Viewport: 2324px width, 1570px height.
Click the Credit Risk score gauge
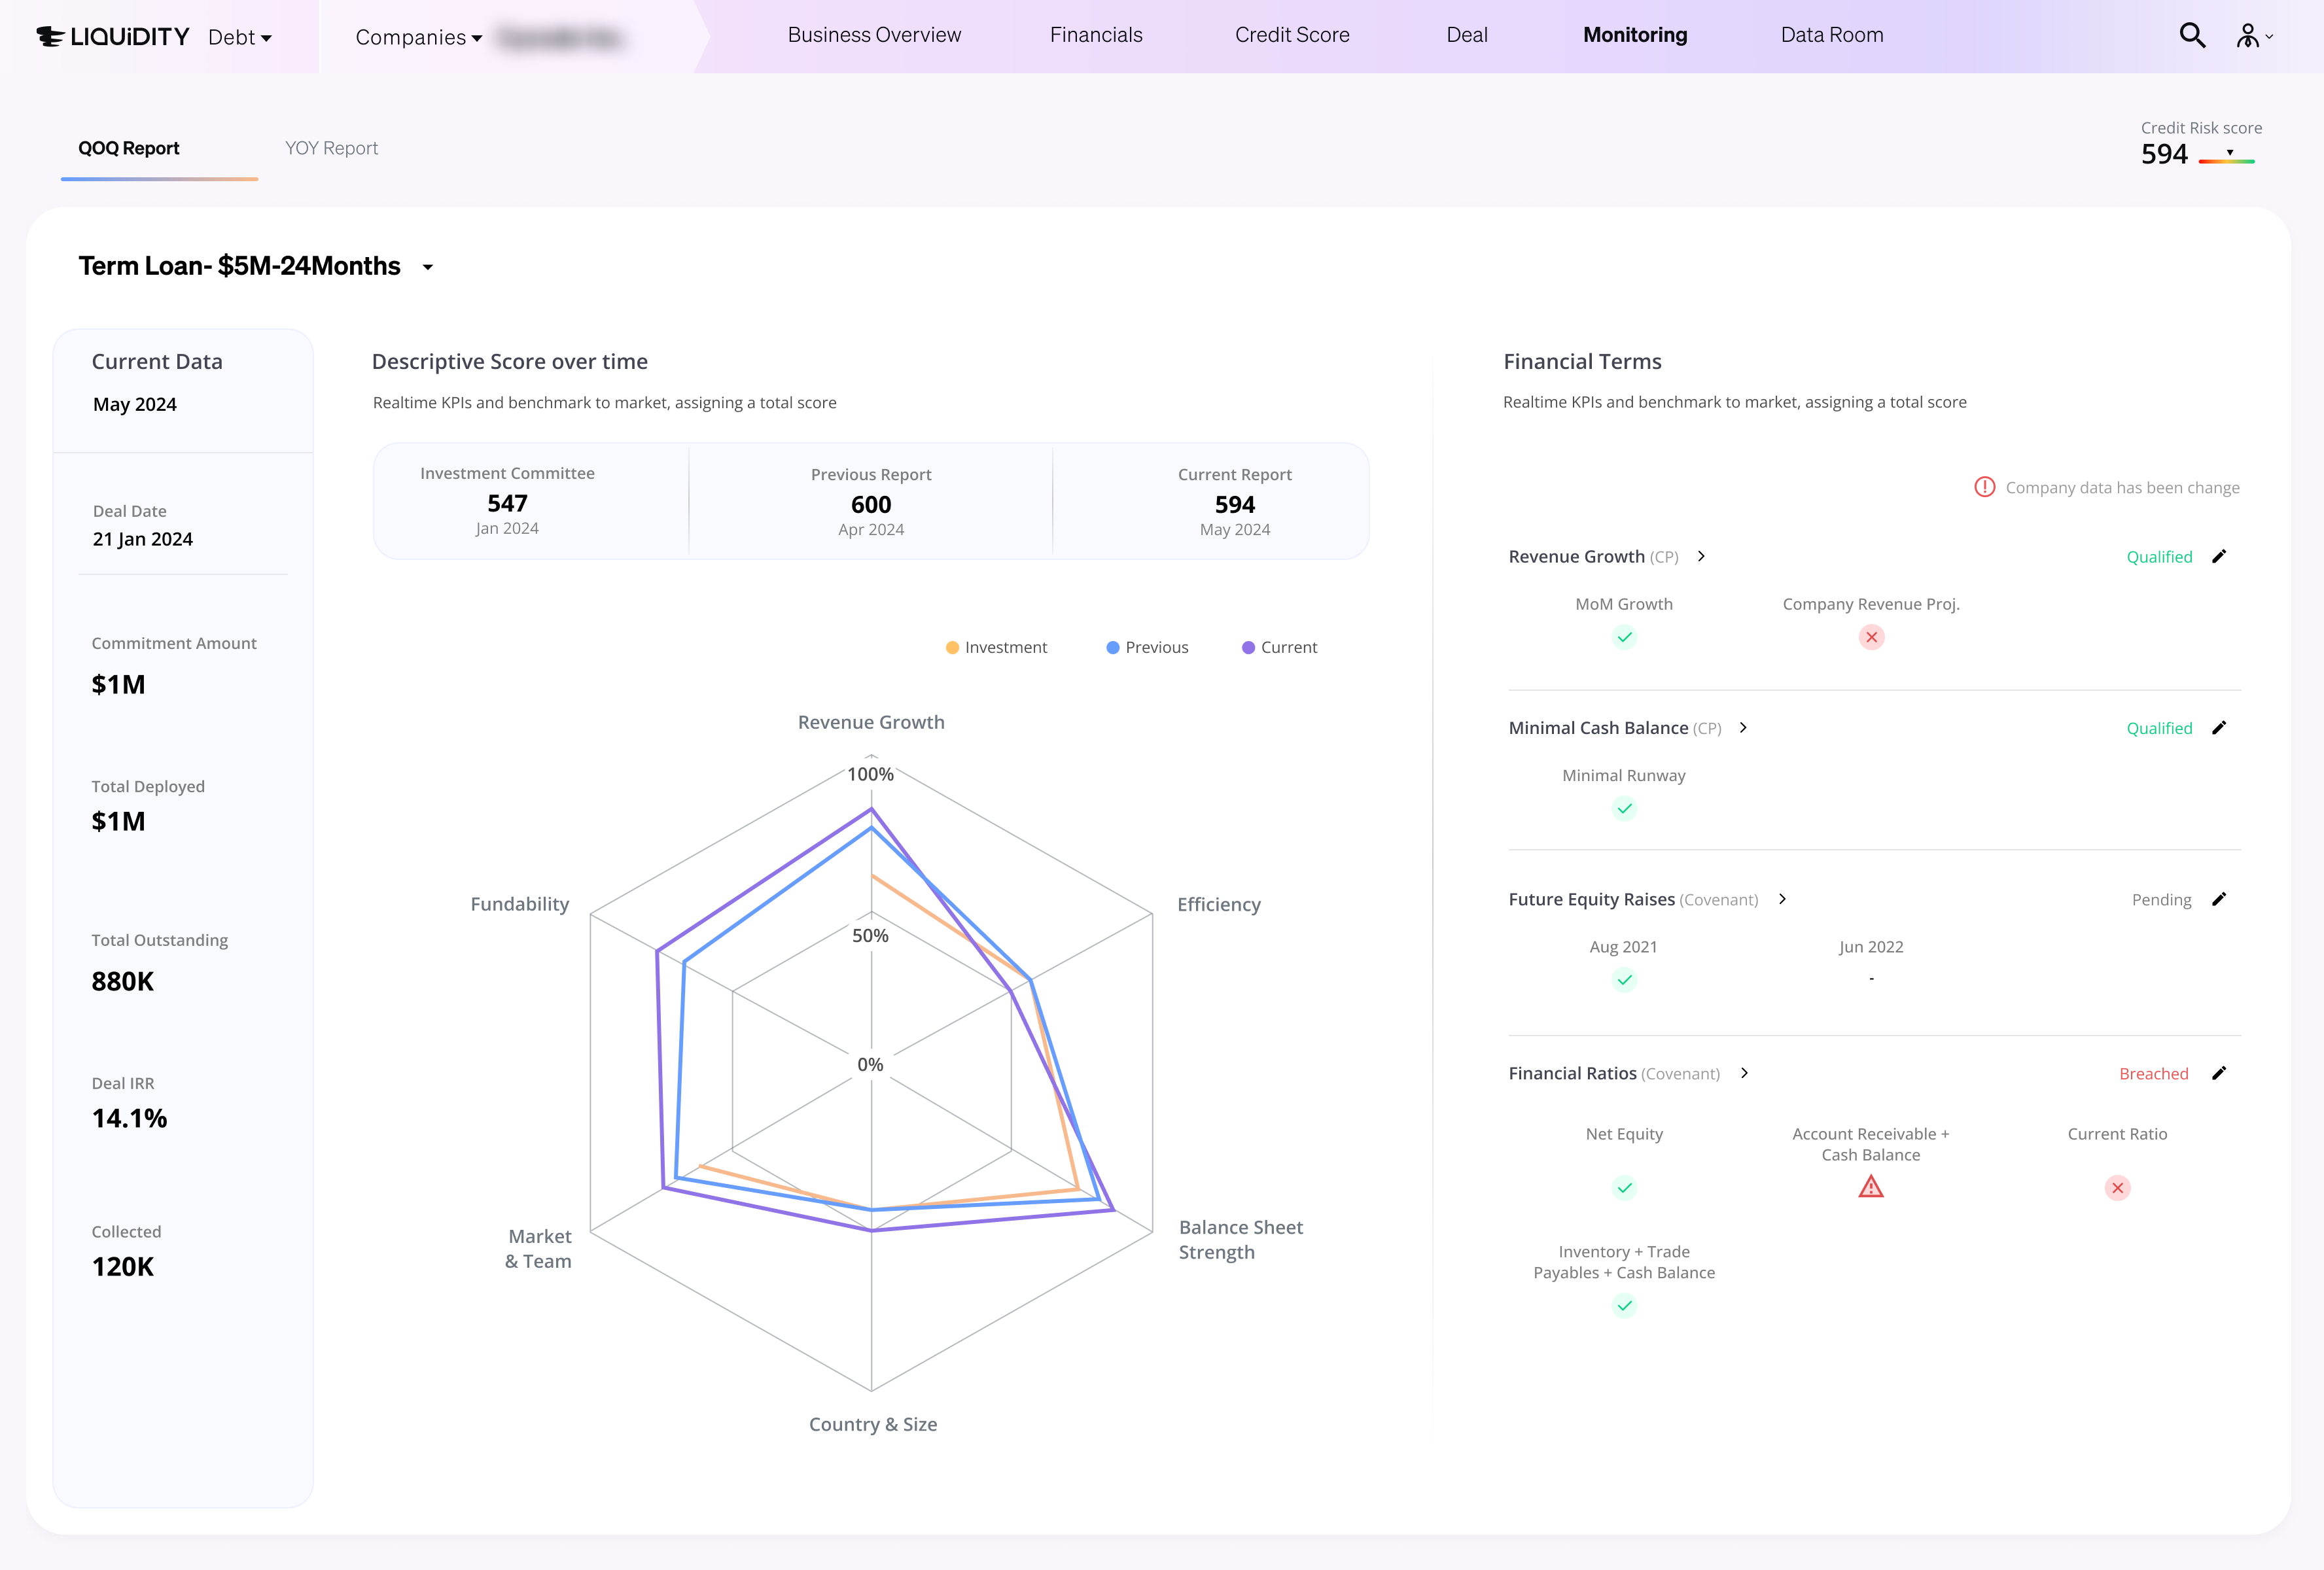coord(2226,157)
